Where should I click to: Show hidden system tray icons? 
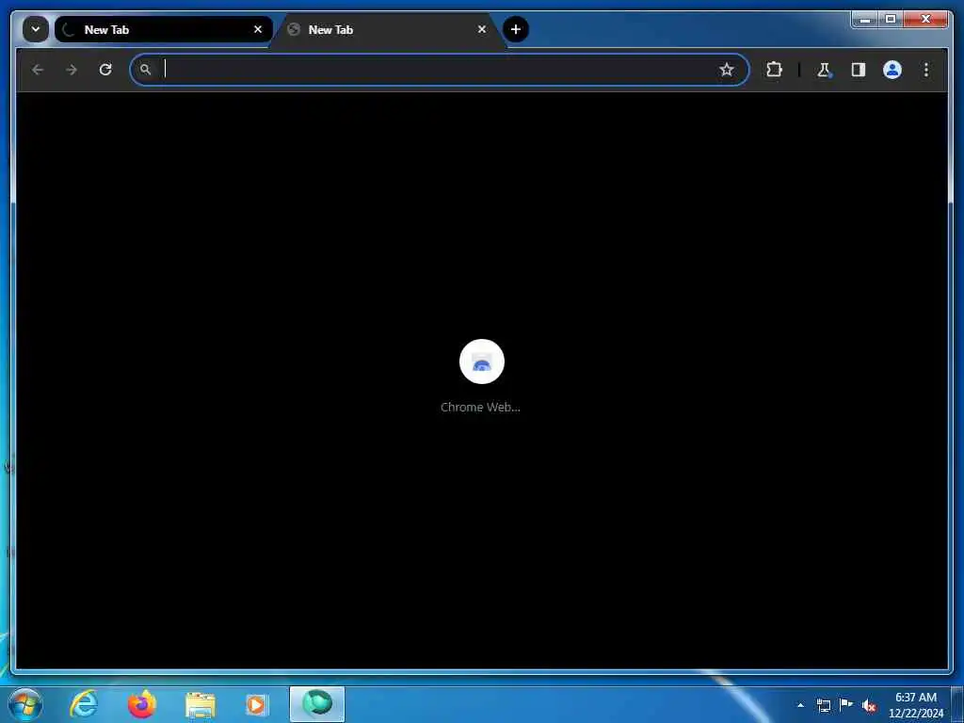(x=800, y=705)
